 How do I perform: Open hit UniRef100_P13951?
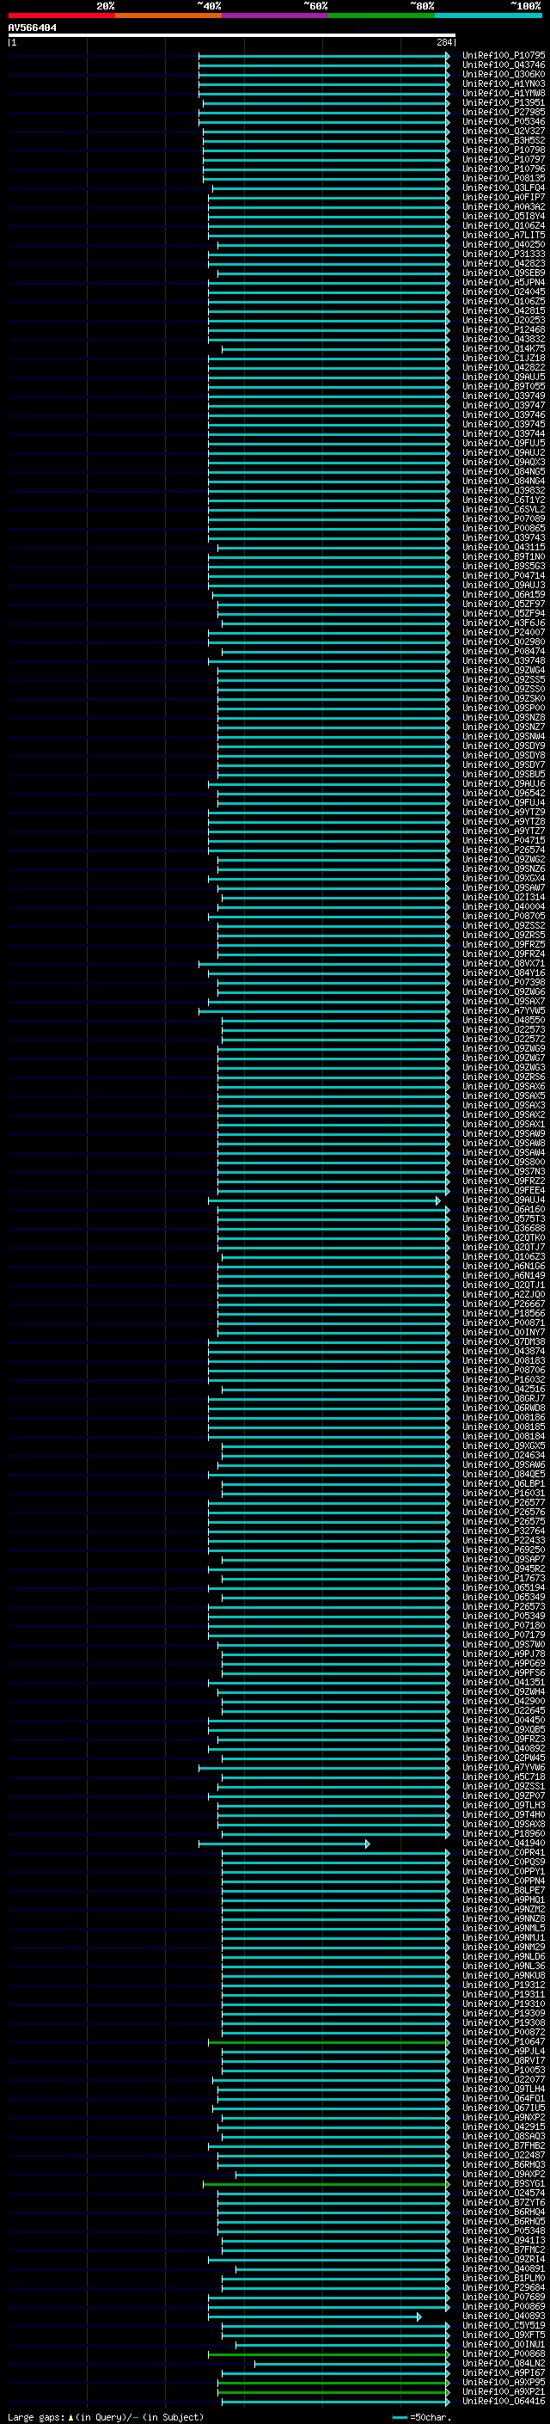click(504, 103)
